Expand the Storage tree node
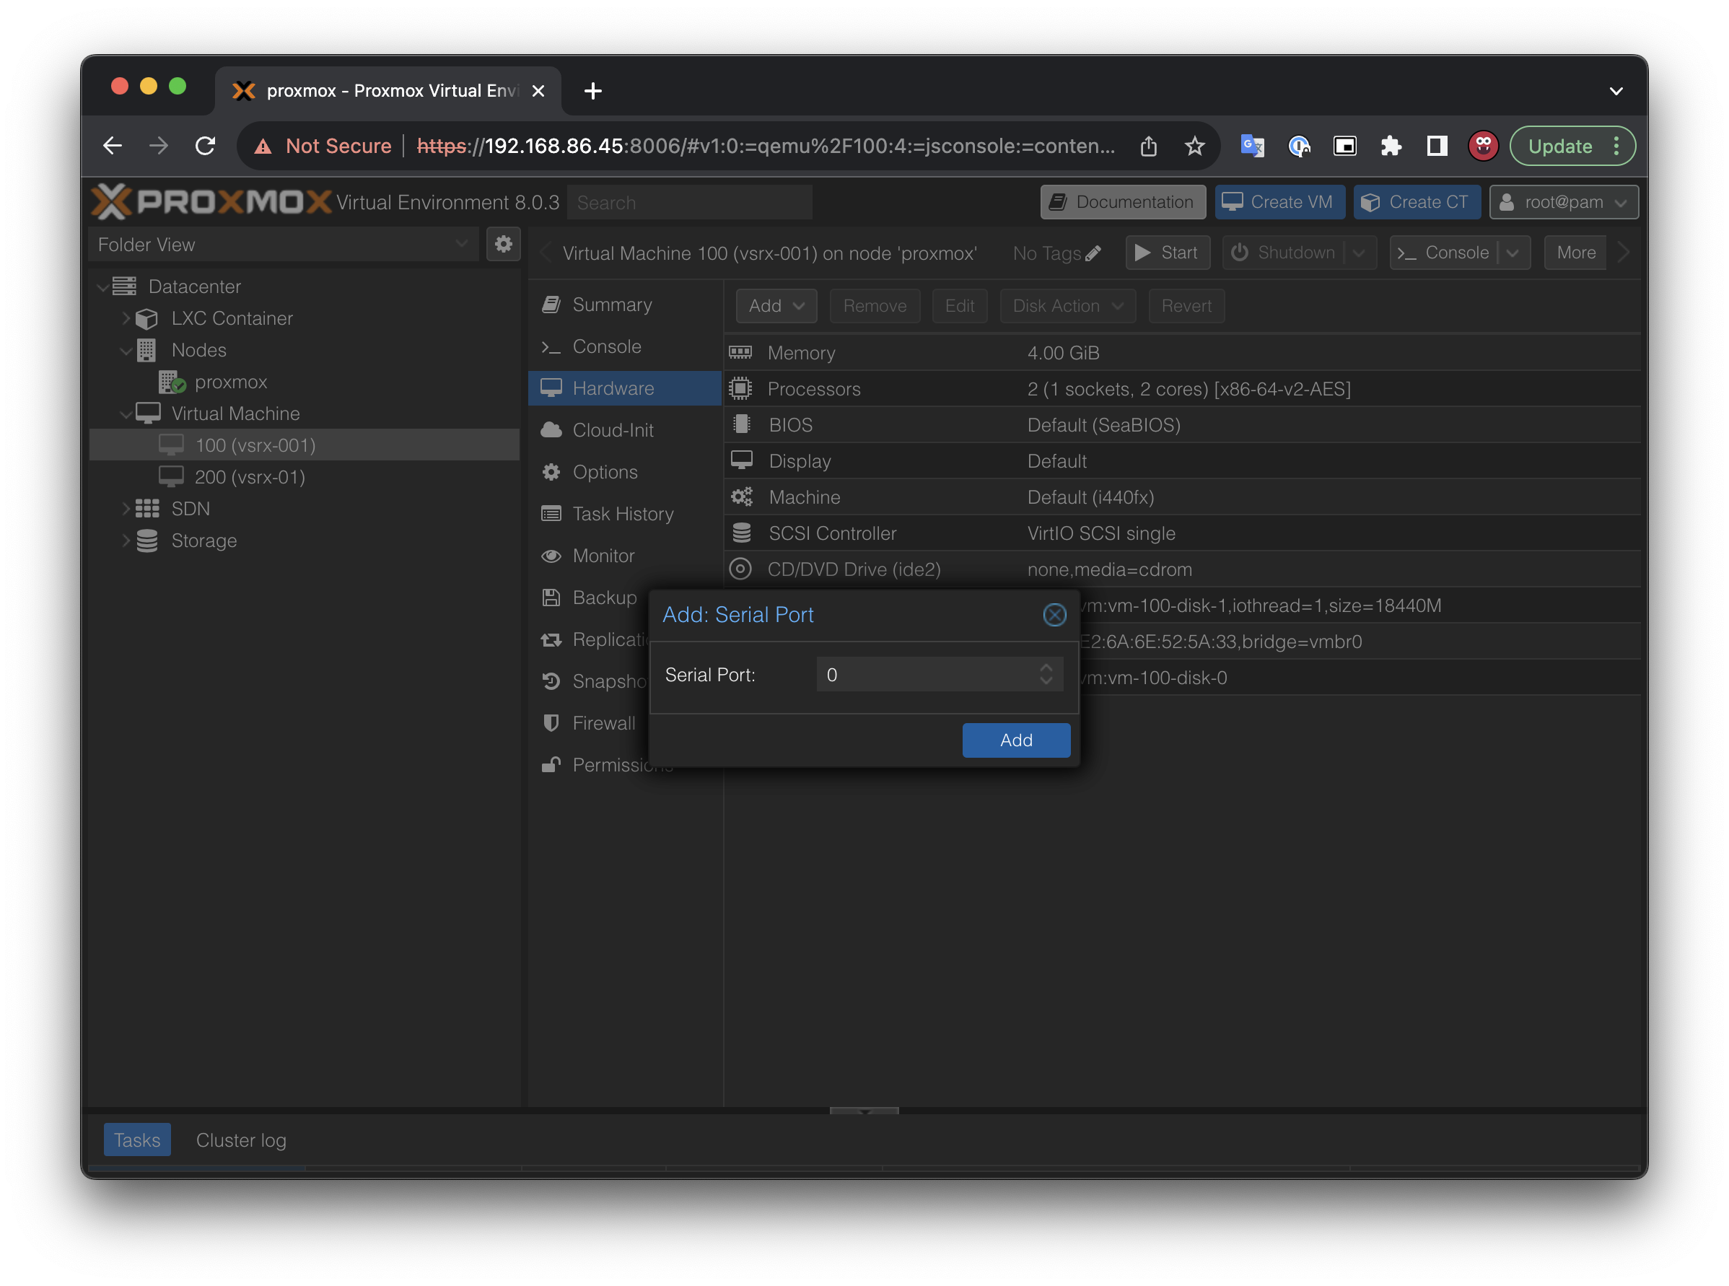 [x=126, y=541]
